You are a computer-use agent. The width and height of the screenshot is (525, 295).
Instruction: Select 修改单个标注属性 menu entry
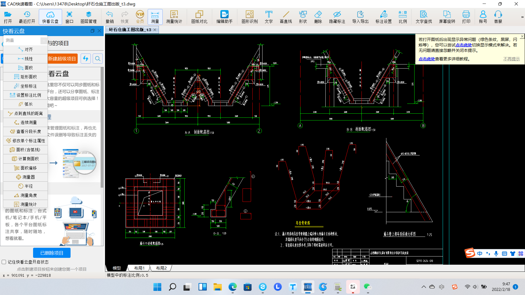pyautogui.click(x=25, y=141)
